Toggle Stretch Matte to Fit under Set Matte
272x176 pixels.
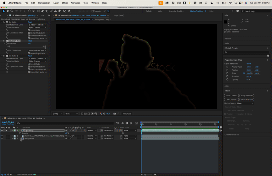pos(29,33)
